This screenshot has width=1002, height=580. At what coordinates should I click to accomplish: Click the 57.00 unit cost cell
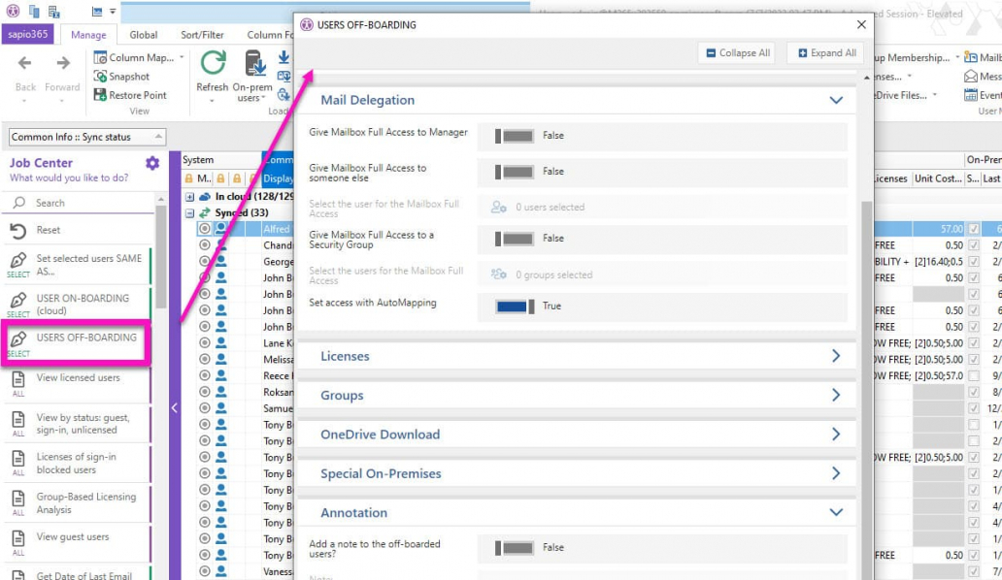click(938, 229)
